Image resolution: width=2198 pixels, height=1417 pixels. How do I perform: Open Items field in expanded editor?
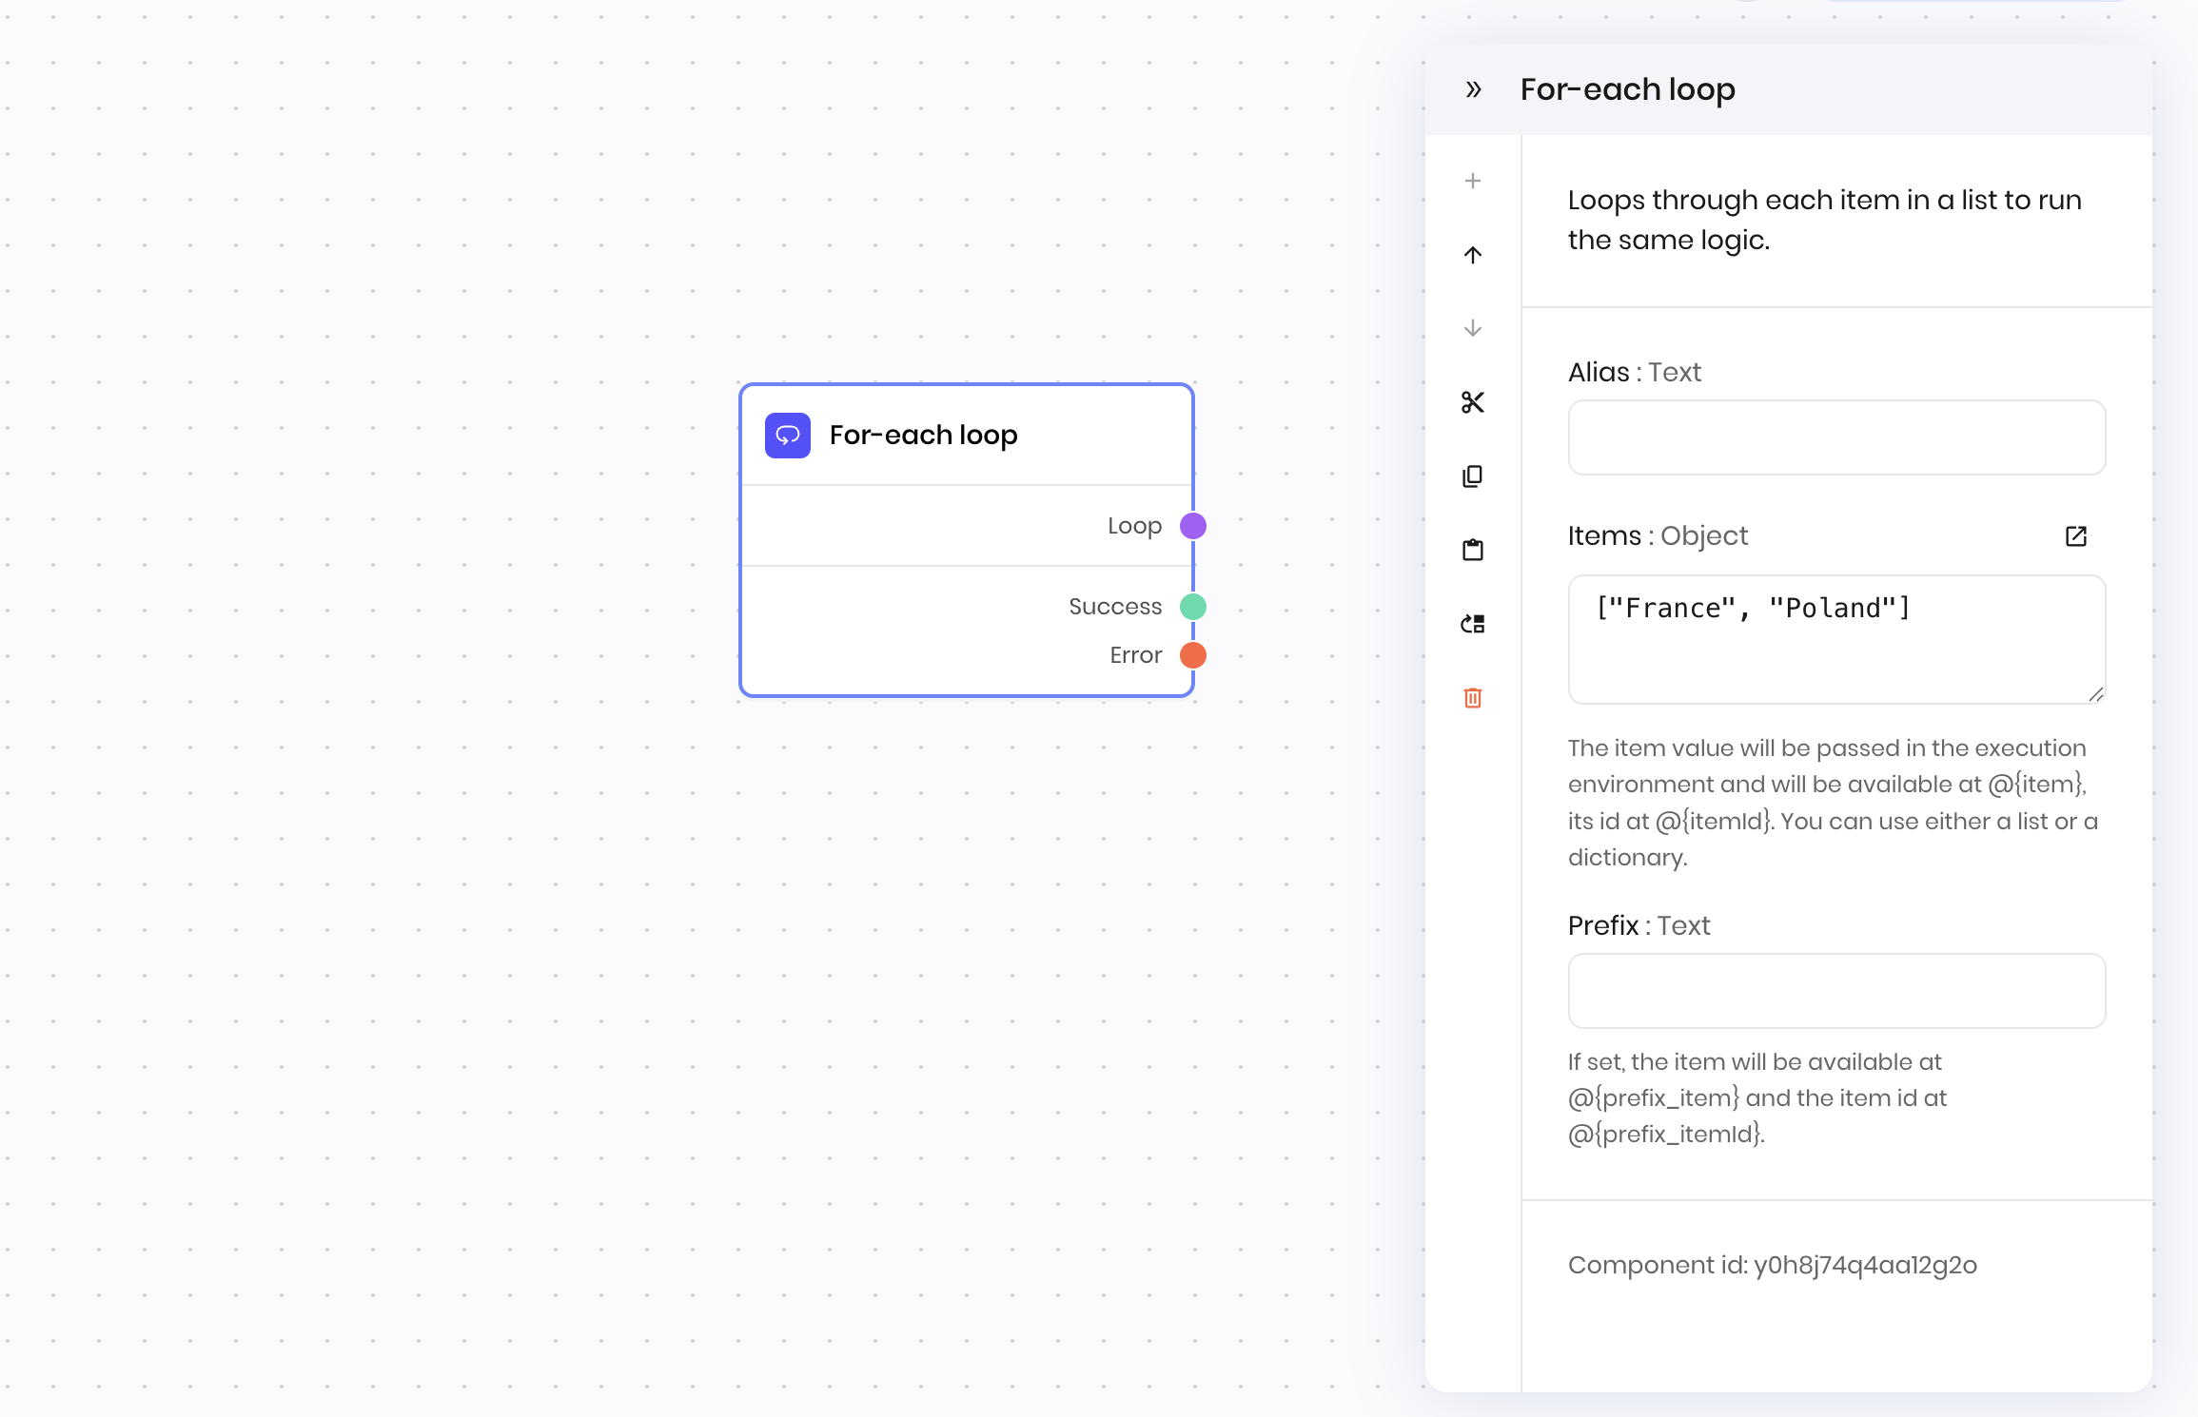coord(2076,536)
